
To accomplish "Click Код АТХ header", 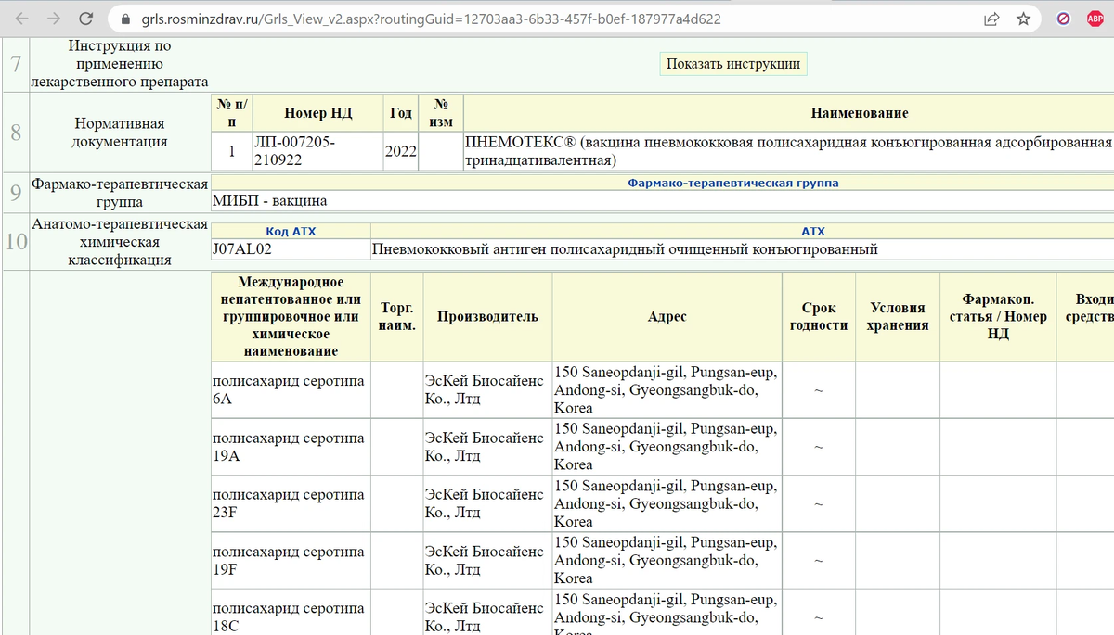I will [x=291, y=231].
